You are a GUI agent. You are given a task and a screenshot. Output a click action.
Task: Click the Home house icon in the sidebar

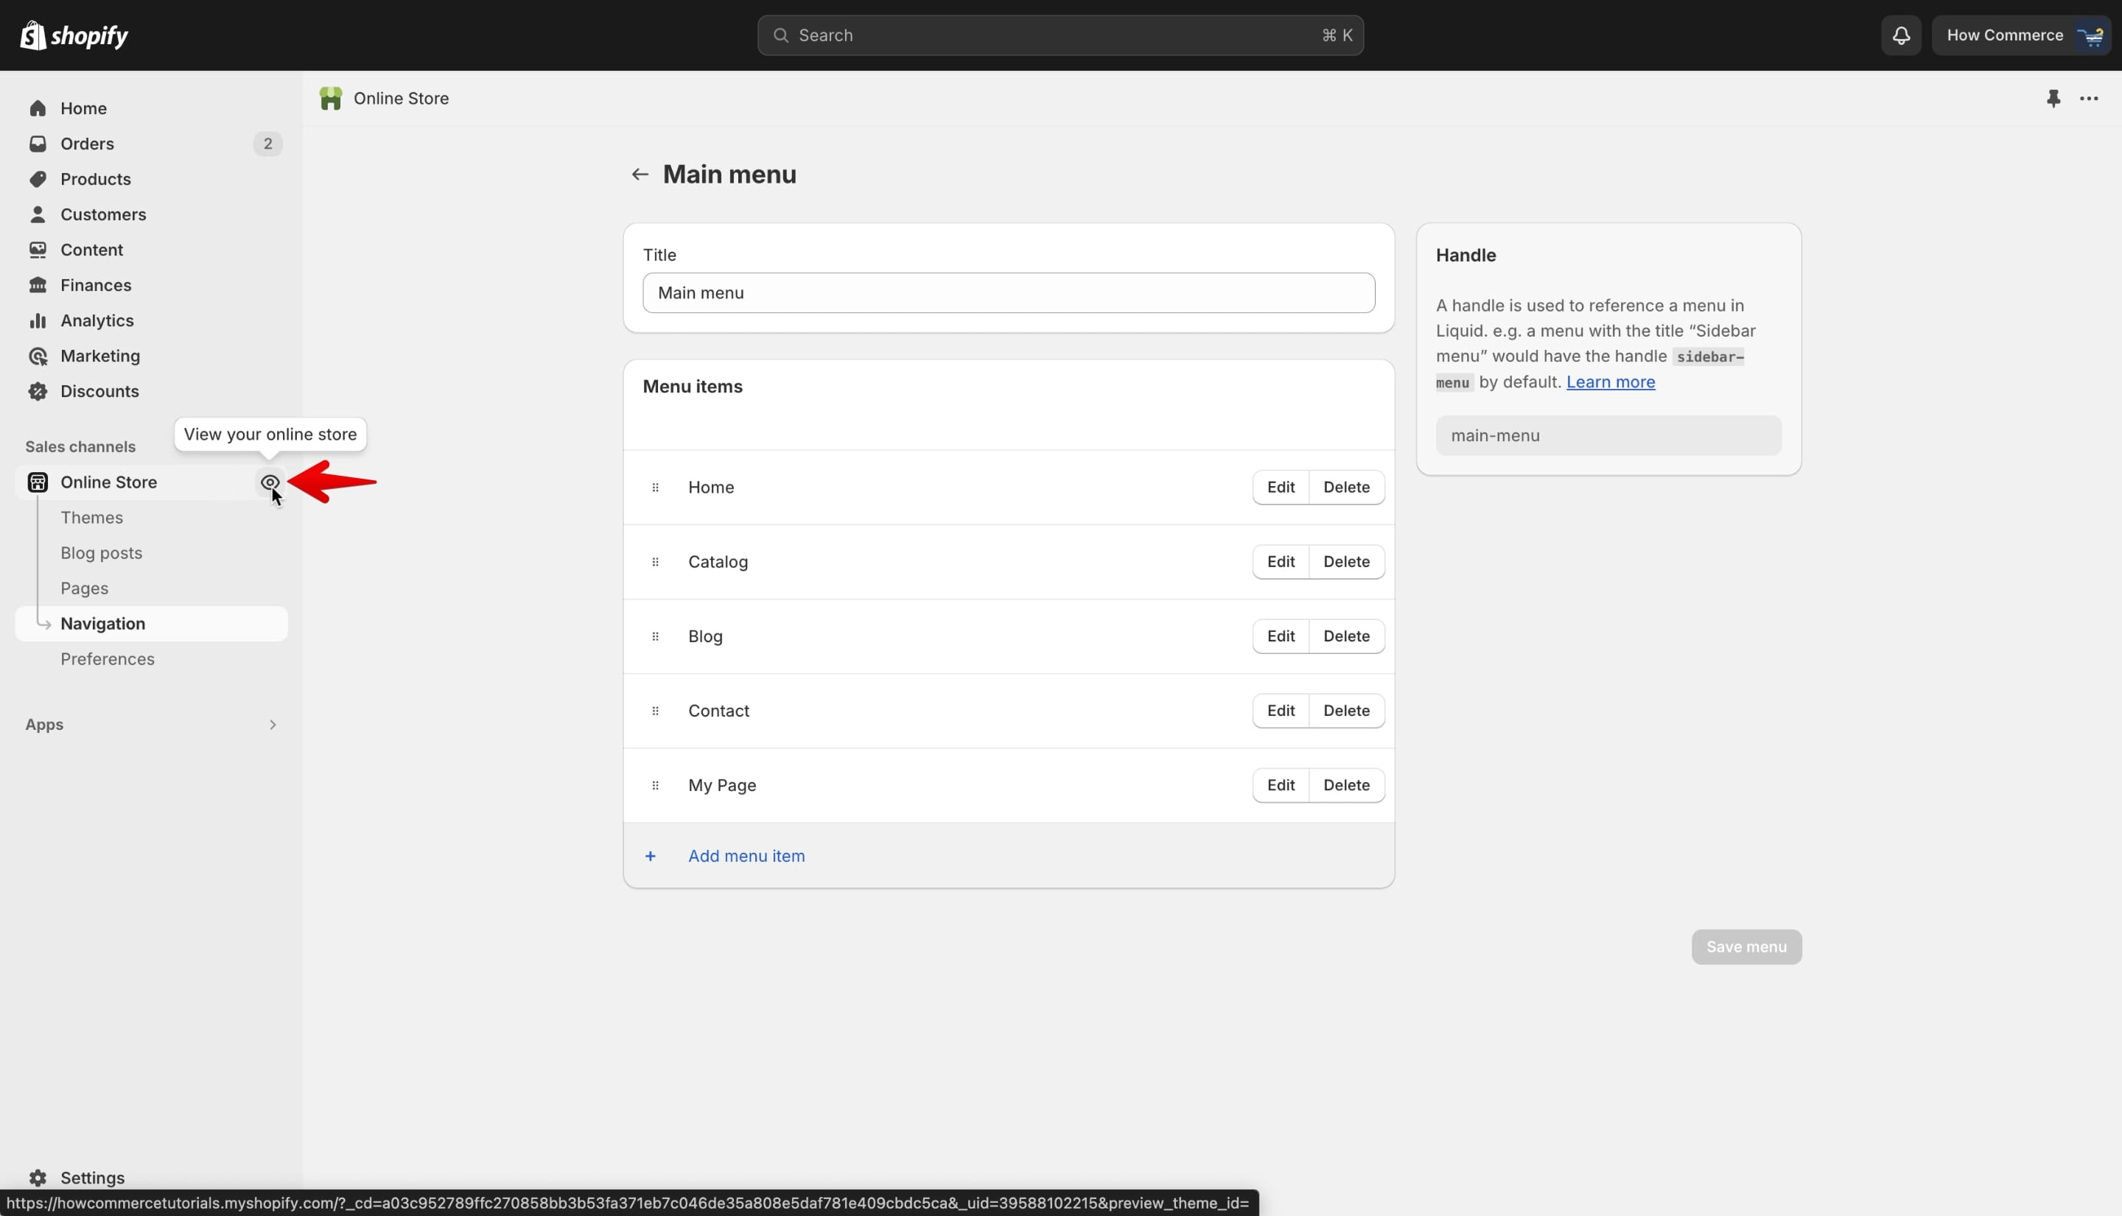(x=38, y=108)
